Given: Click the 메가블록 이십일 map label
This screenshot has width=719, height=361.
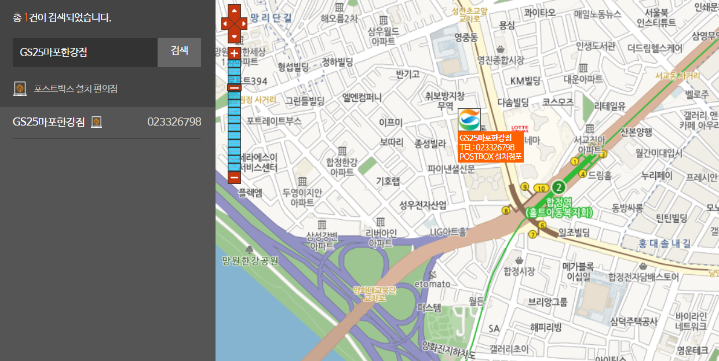Looking at the screenshot, I should click(578, 271).
